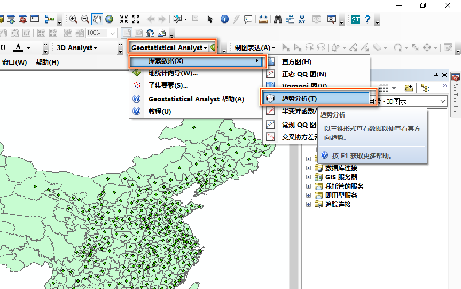
Task: Click the ST toolbar button
Action: (355, 19)
